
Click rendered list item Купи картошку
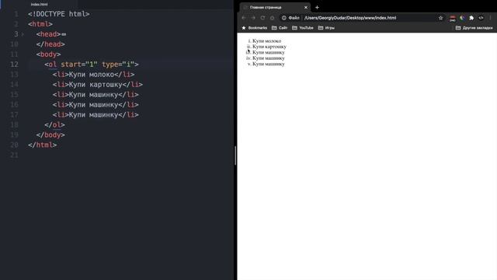[269, 47]
